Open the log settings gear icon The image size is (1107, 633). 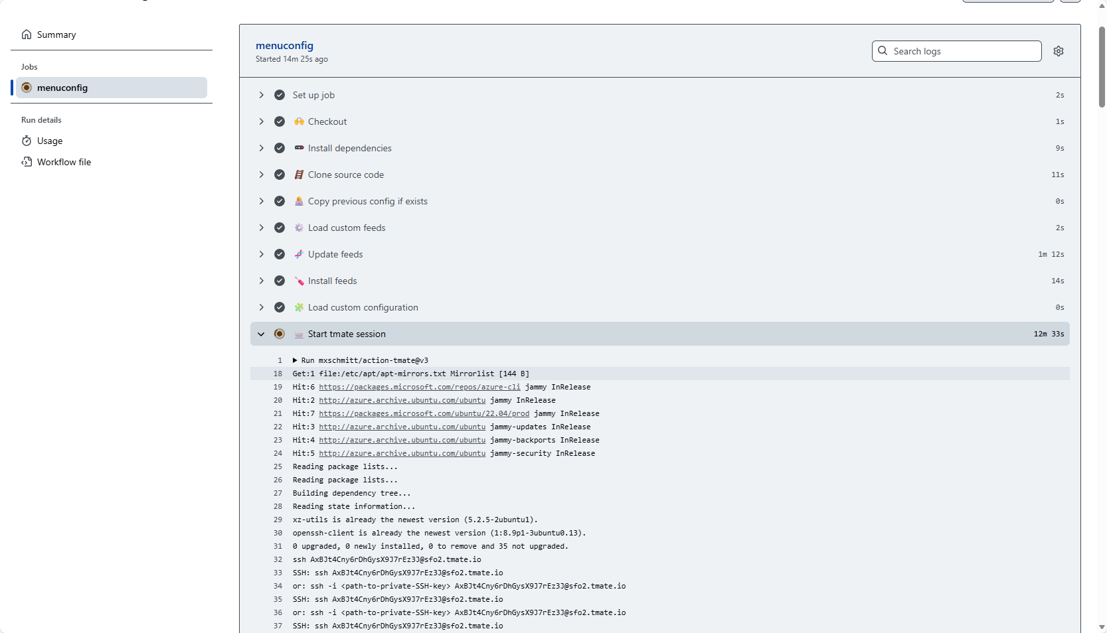[x=1059, y=51]
